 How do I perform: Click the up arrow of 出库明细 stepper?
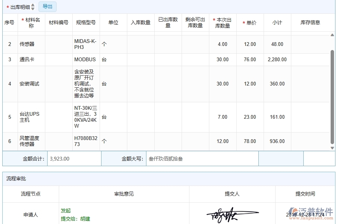tap(33, 5)
